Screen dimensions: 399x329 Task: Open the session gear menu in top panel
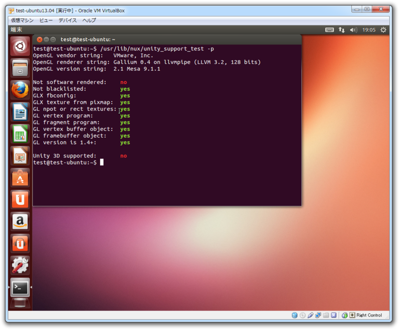(x=383, y=30)
